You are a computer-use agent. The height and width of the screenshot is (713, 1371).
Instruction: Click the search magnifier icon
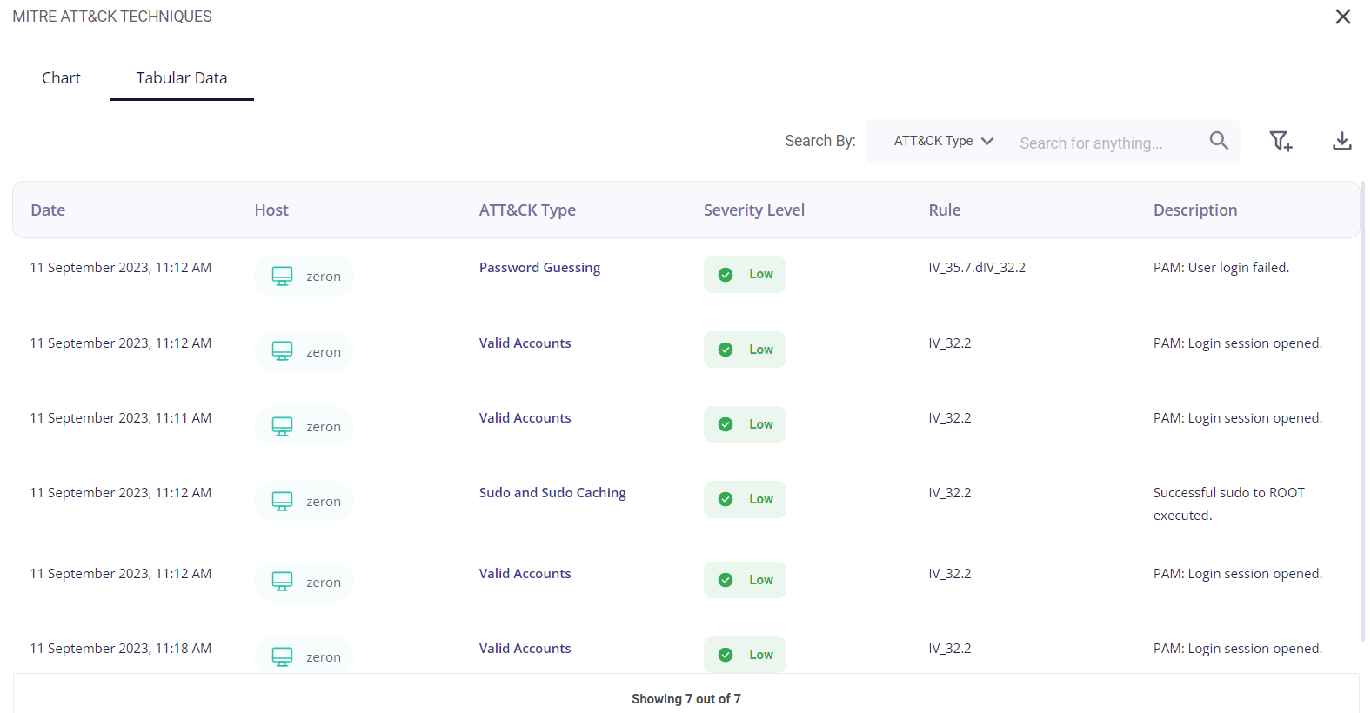coord(1219,141)
